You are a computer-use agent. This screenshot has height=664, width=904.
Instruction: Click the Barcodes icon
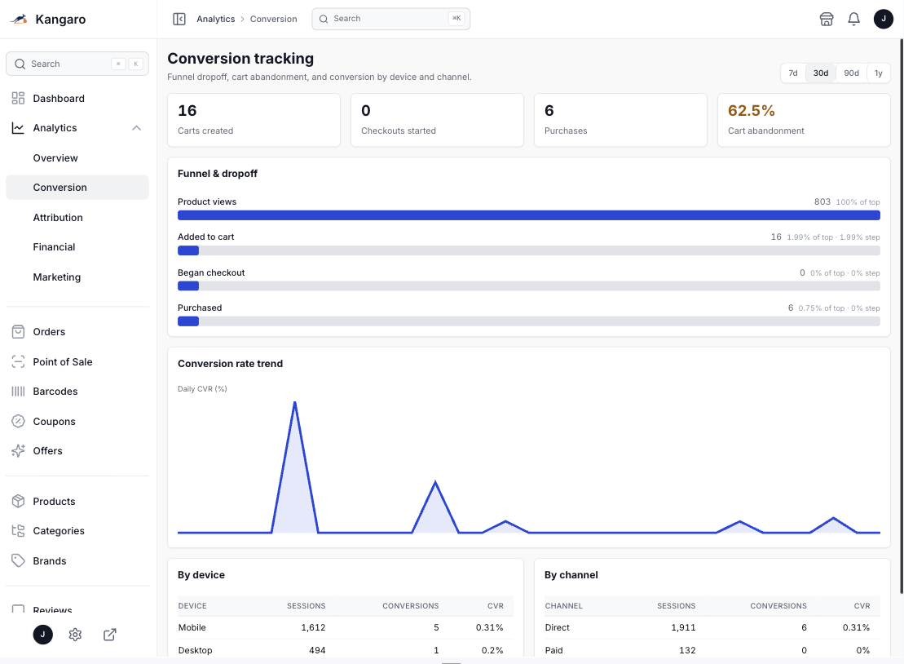[x=19, y=391]
